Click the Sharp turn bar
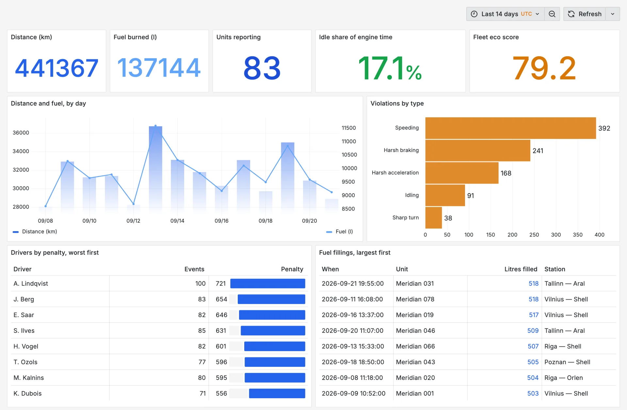627x410 pixels. [x=433, y=218]
